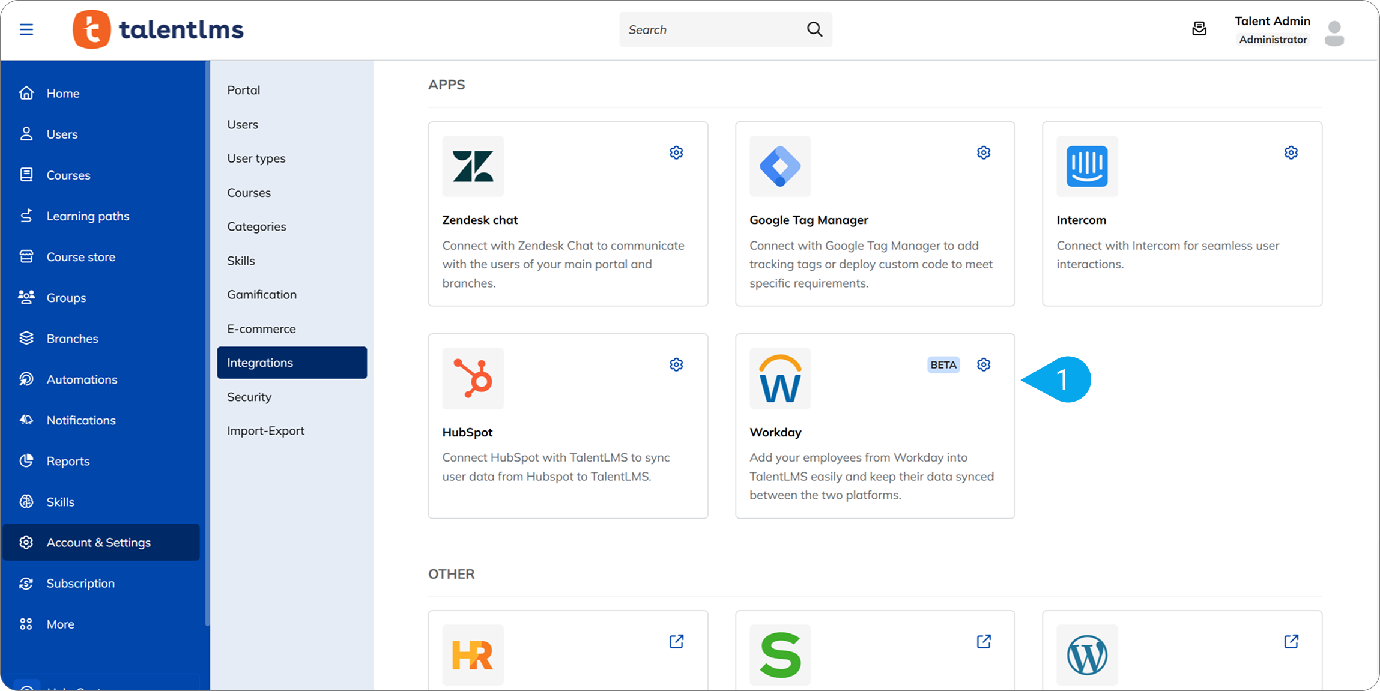Click the OTHER section heading
Viewport: 1380px width, 691px height.
click(451, 574)
